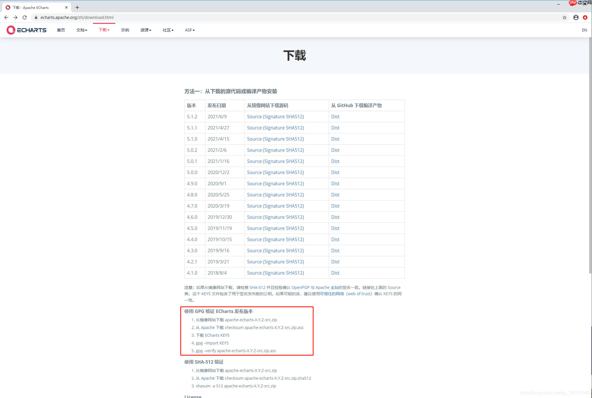Download Source for version 4.4.0
Screen dimensions: 592x398
click(254, 239)
